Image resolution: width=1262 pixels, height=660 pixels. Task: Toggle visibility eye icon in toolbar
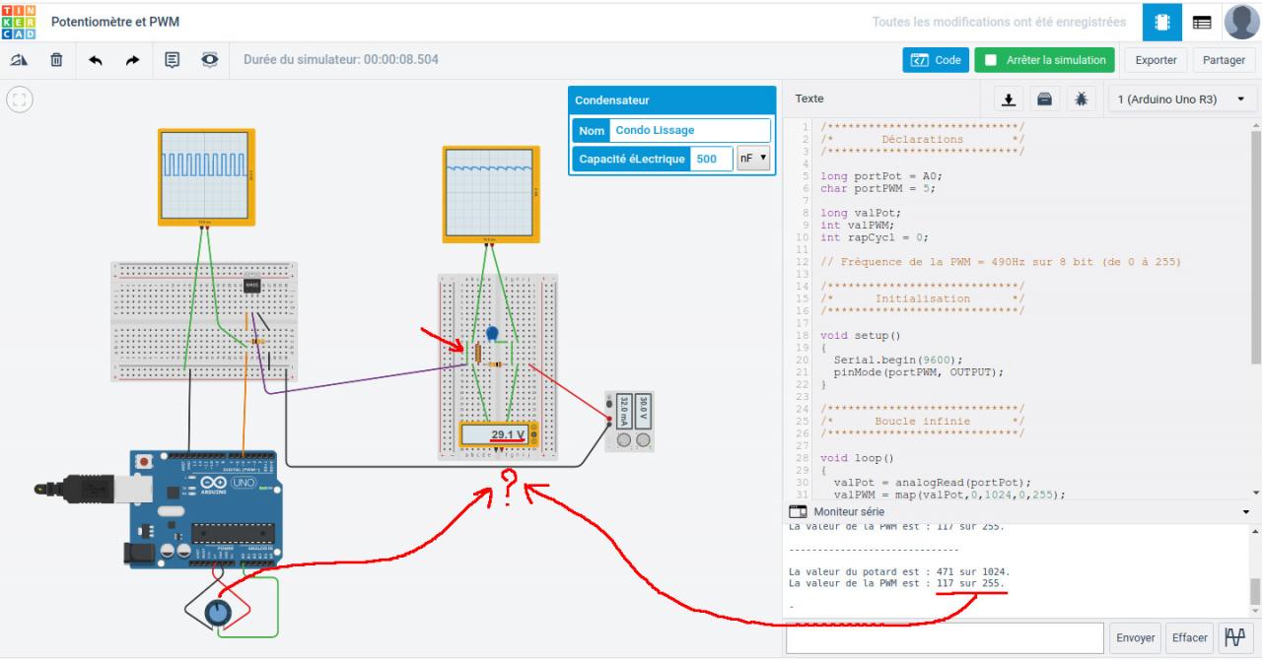tap(210, 60)
